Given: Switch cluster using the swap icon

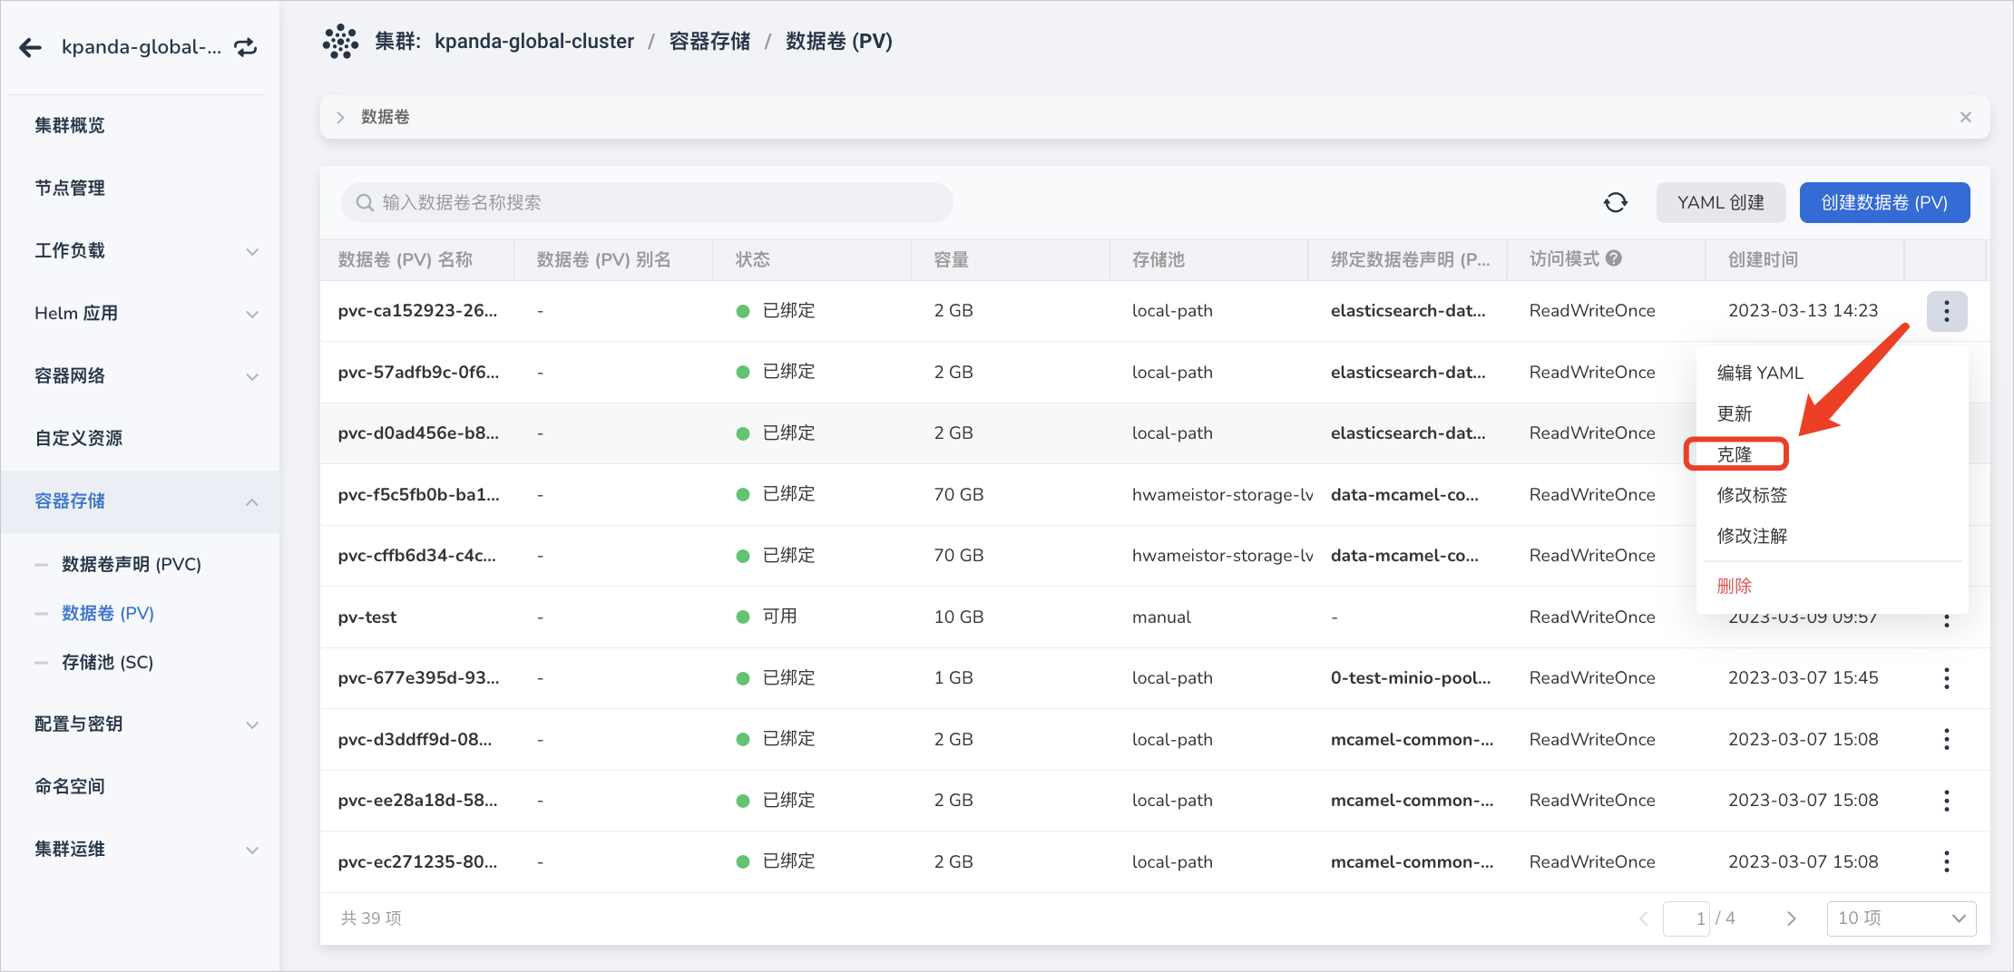Looking at the screenshot, I should [x=246, y=47].
